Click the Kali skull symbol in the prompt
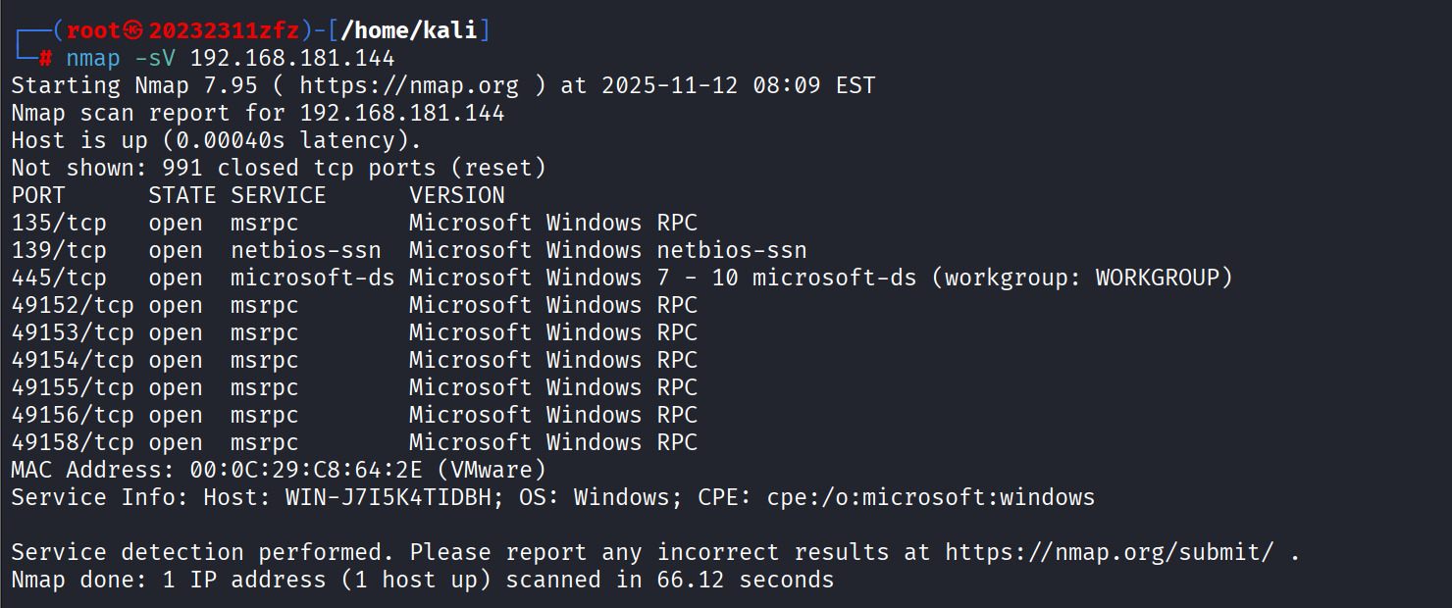Image resolution: width=1452 pixels, height=608 pixels. [x=136, y=30]
